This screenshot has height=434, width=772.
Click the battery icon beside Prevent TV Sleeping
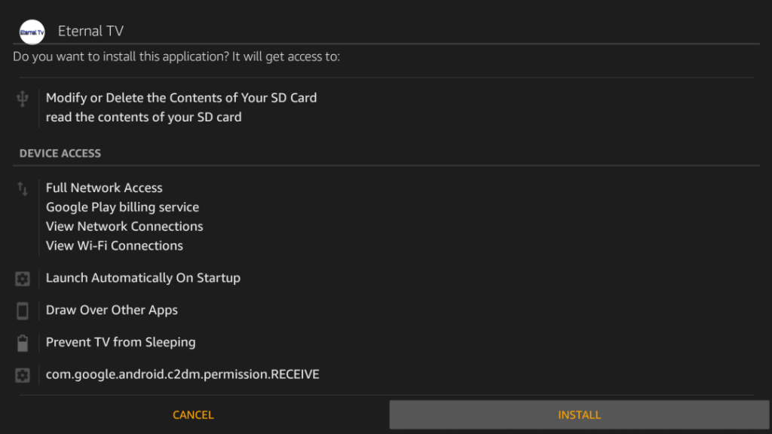point(23,343)
